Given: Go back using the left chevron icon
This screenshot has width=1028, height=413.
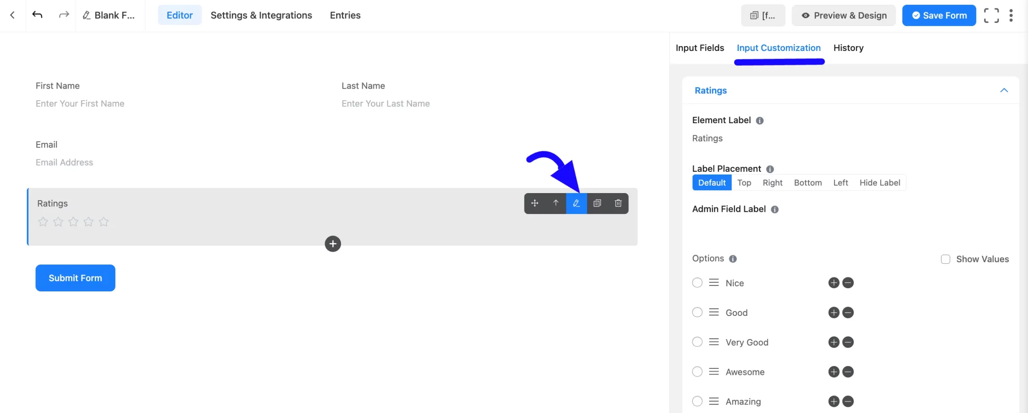Looking at the screenshot, I should pyautogui.click(x=12, y=15).
